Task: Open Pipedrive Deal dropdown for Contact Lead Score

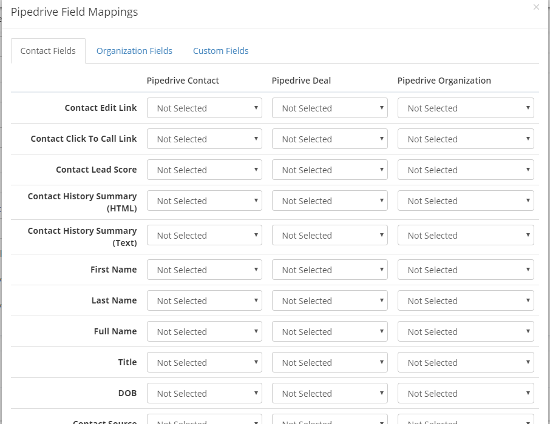Action: pyautogui.click(x=330, y=170)
